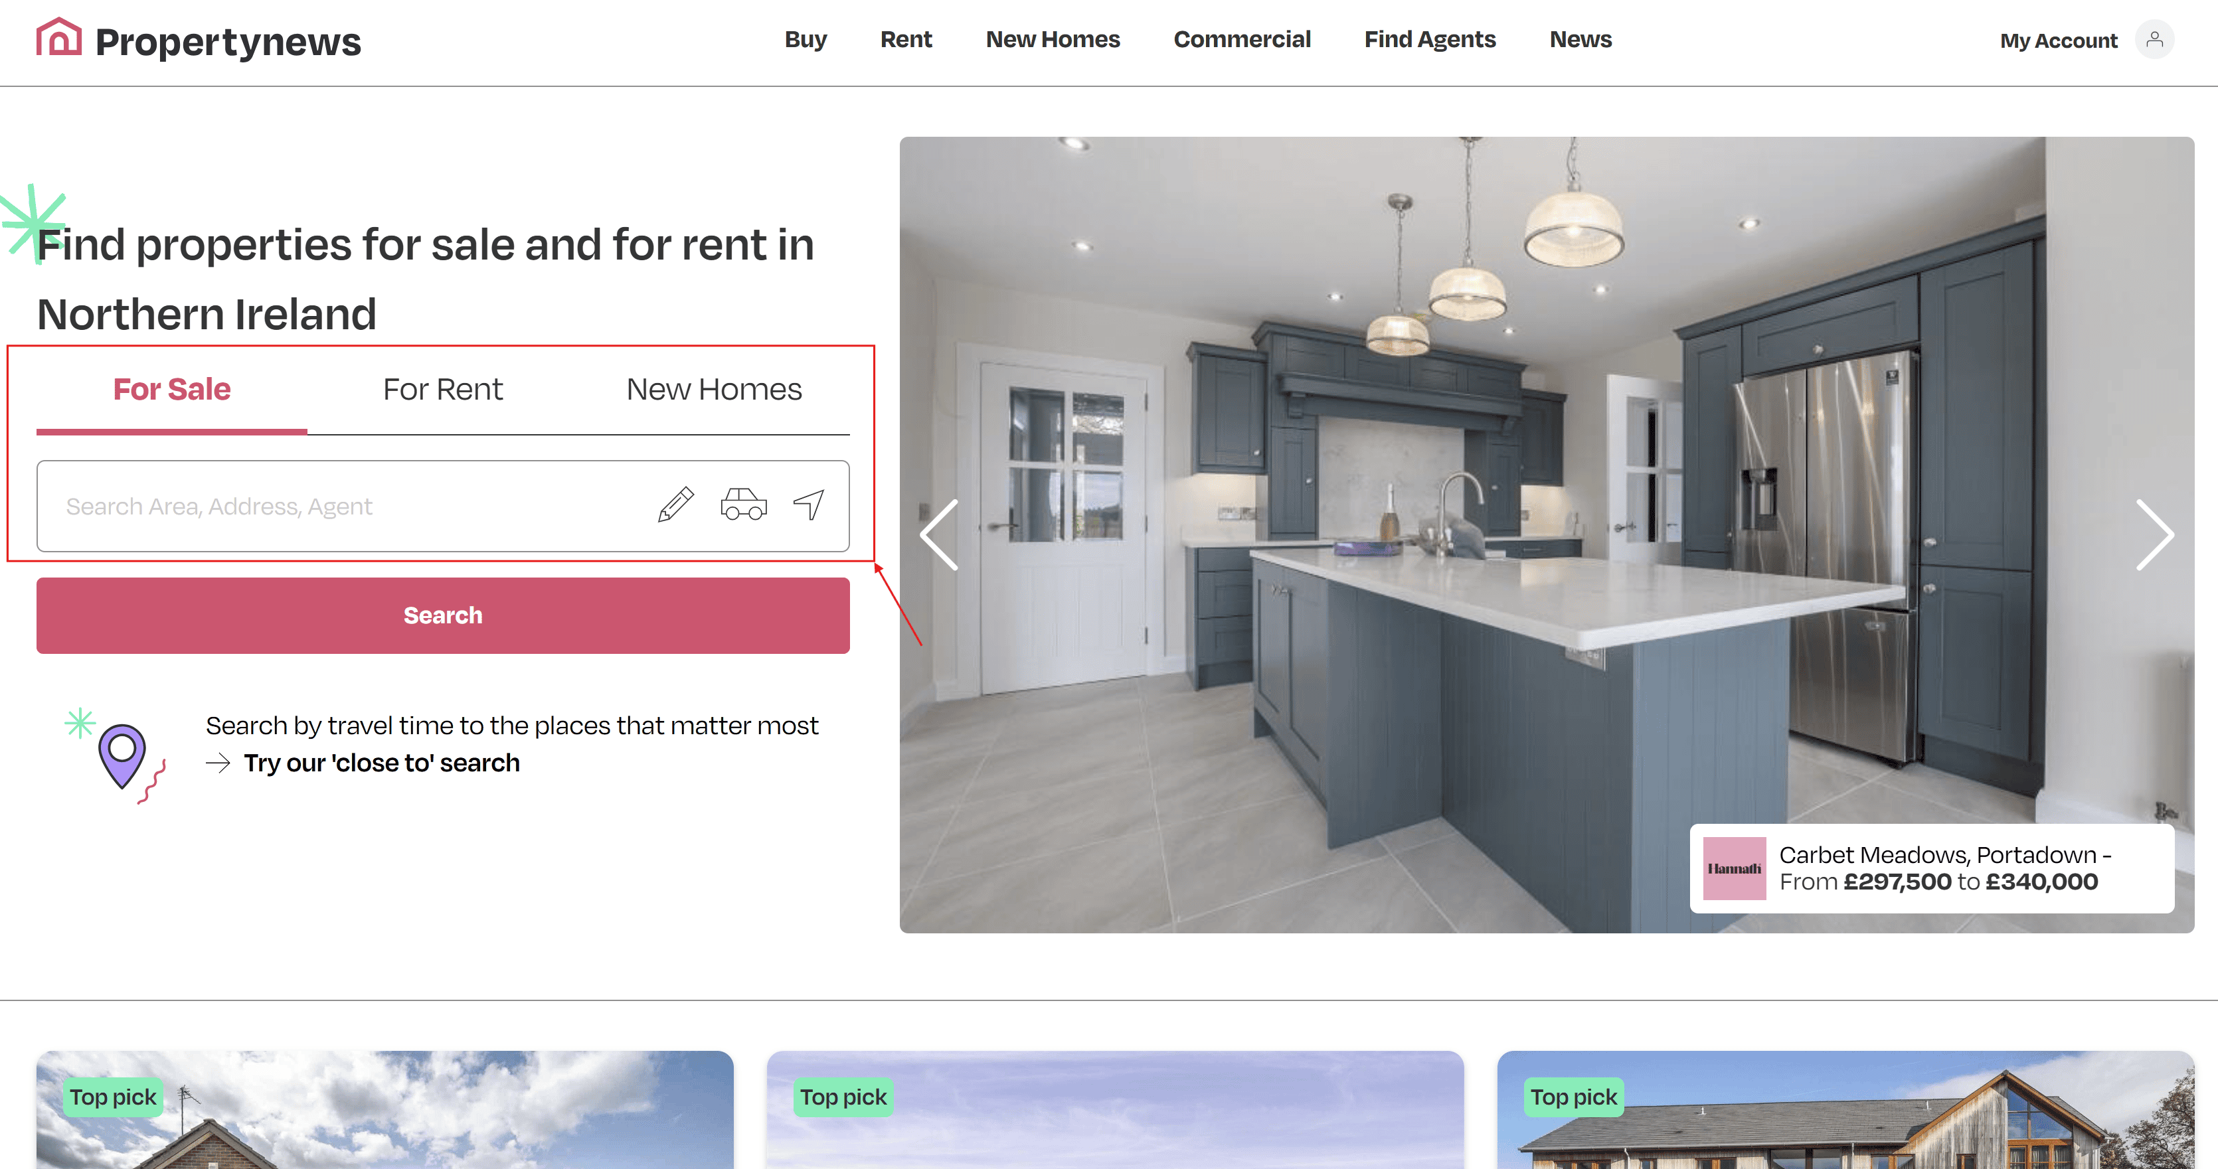The image size is (2218, 1169).
Task: Click the red Search button
Action: click(x=442, y=615)
